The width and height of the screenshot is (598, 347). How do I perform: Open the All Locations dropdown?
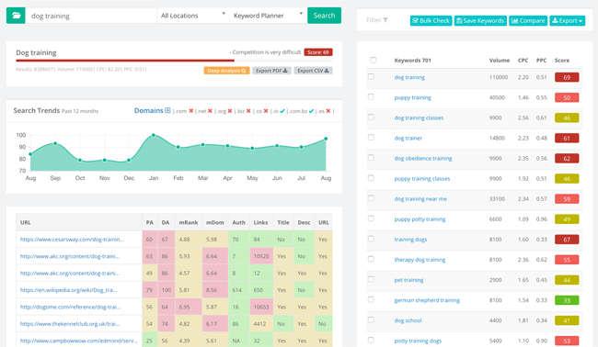(193, 16)
